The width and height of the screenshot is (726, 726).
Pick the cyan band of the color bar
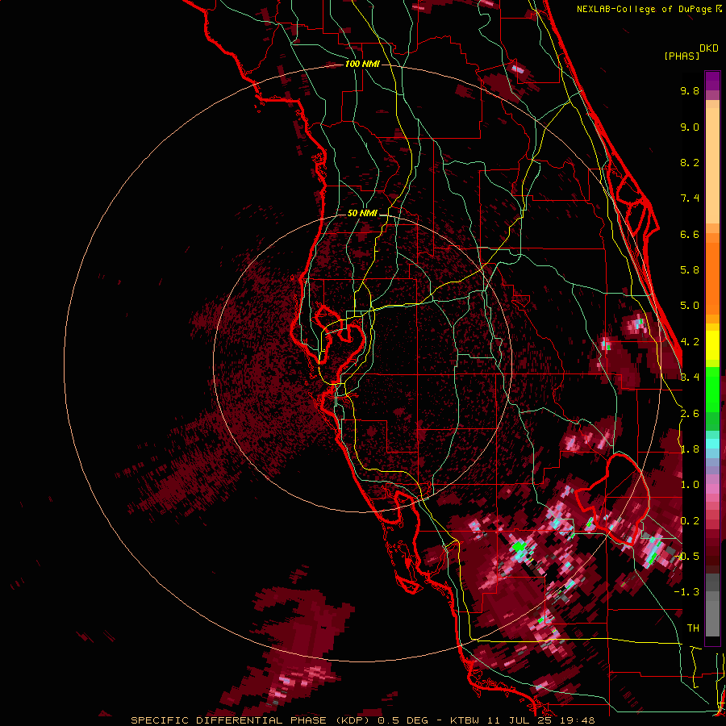coord(712,443)
